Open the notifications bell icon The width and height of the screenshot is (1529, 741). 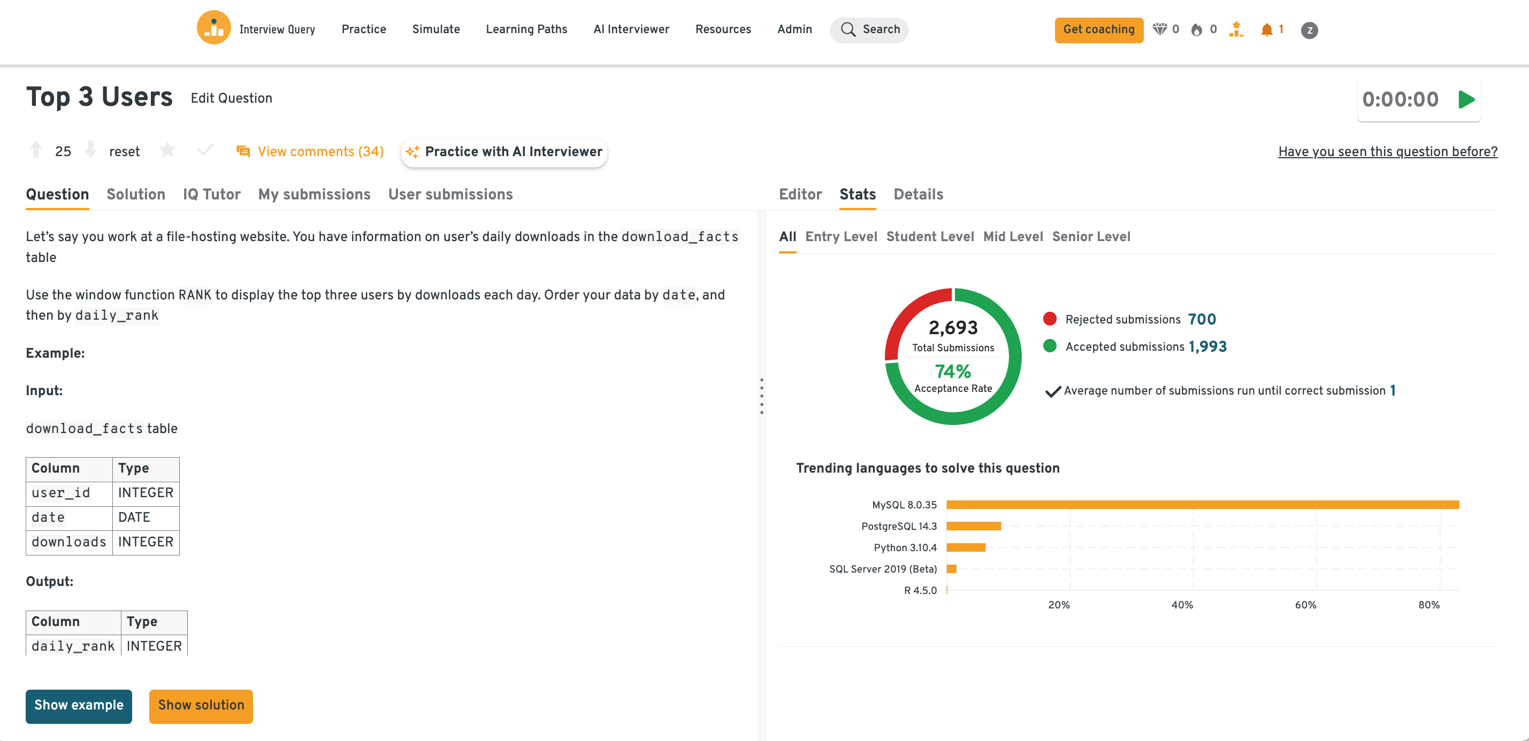(1266, 29)
